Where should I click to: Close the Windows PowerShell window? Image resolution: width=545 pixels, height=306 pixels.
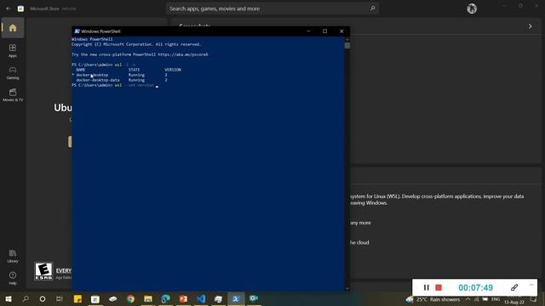[x=341, y=31]
